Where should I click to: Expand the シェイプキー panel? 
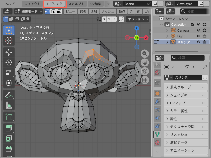[186, 95]
